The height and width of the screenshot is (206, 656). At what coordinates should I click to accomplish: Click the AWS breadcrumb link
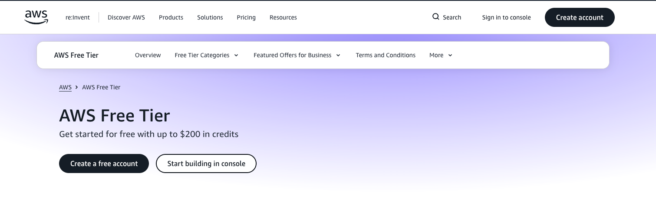pyautogui.click(x=65, y=87)
